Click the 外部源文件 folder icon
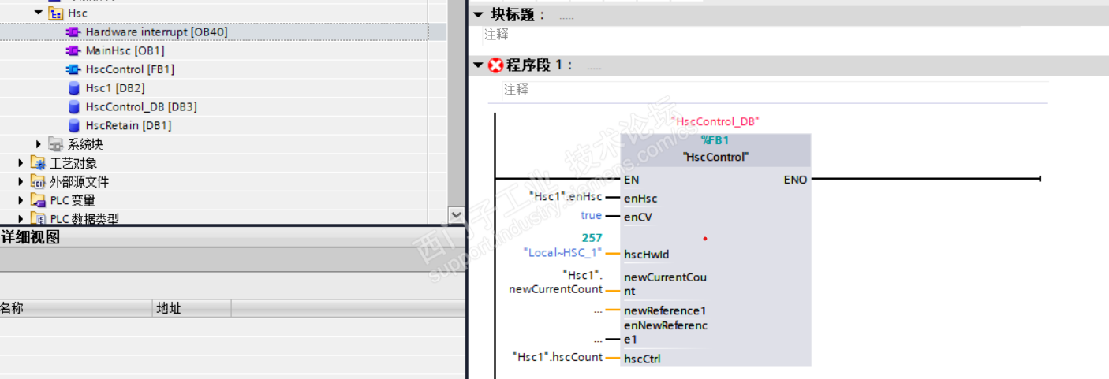 click(38, 182)
